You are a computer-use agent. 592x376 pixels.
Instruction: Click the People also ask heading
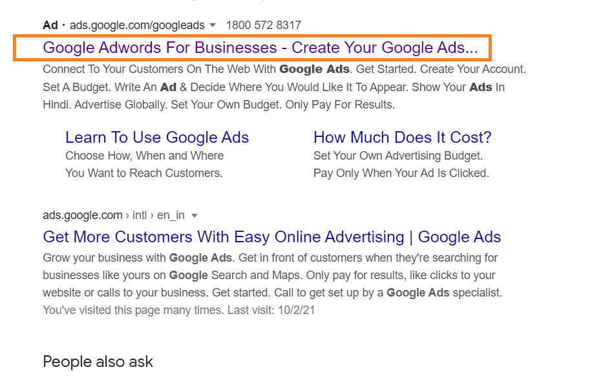(x=98, y=362)
